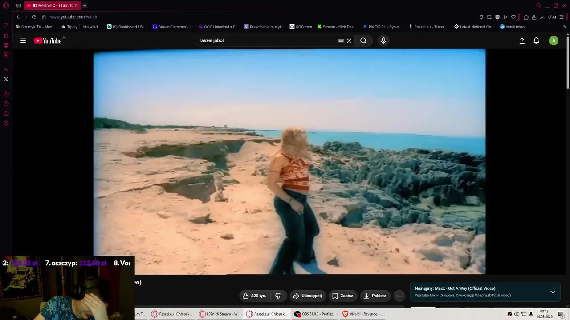The image size is (570, 320).
Task: Open YouTube notifications bell
Action: tap(537, 40)
